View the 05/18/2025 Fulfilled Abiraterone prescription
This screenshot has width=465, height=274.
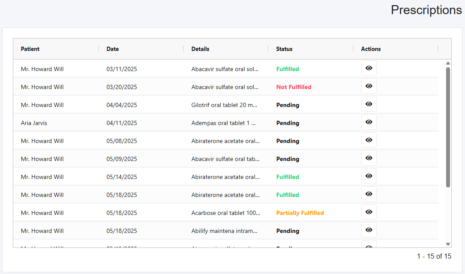(369, 194)
